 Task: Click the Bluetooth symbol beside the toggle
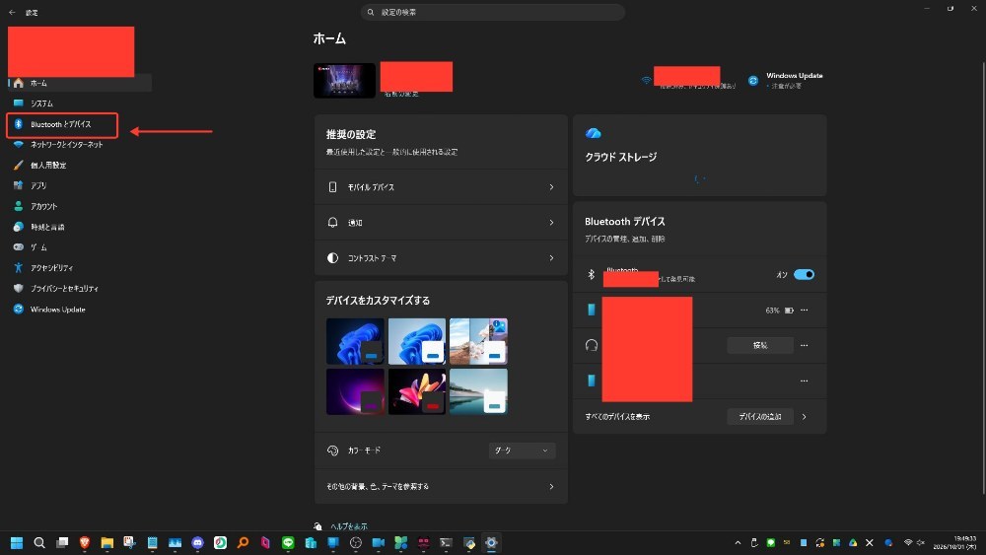(591, 275)
